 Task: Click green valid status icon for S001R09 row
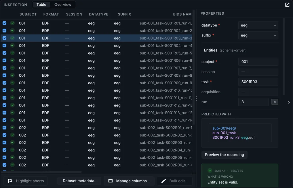12,83
